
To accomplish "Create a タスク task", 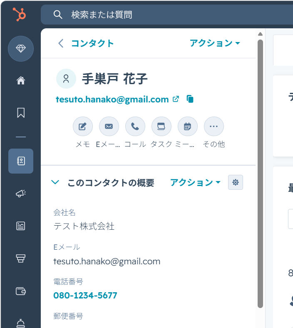I will [161, 127].
